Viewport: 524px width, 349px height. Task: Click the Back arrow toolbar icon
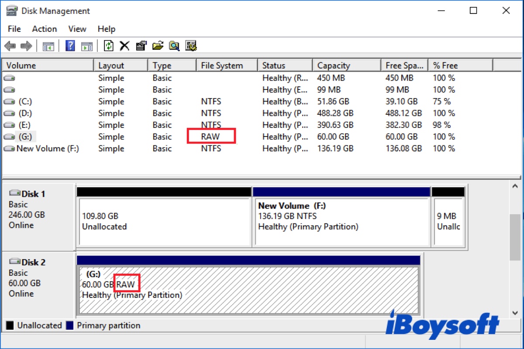coord(10,46)
